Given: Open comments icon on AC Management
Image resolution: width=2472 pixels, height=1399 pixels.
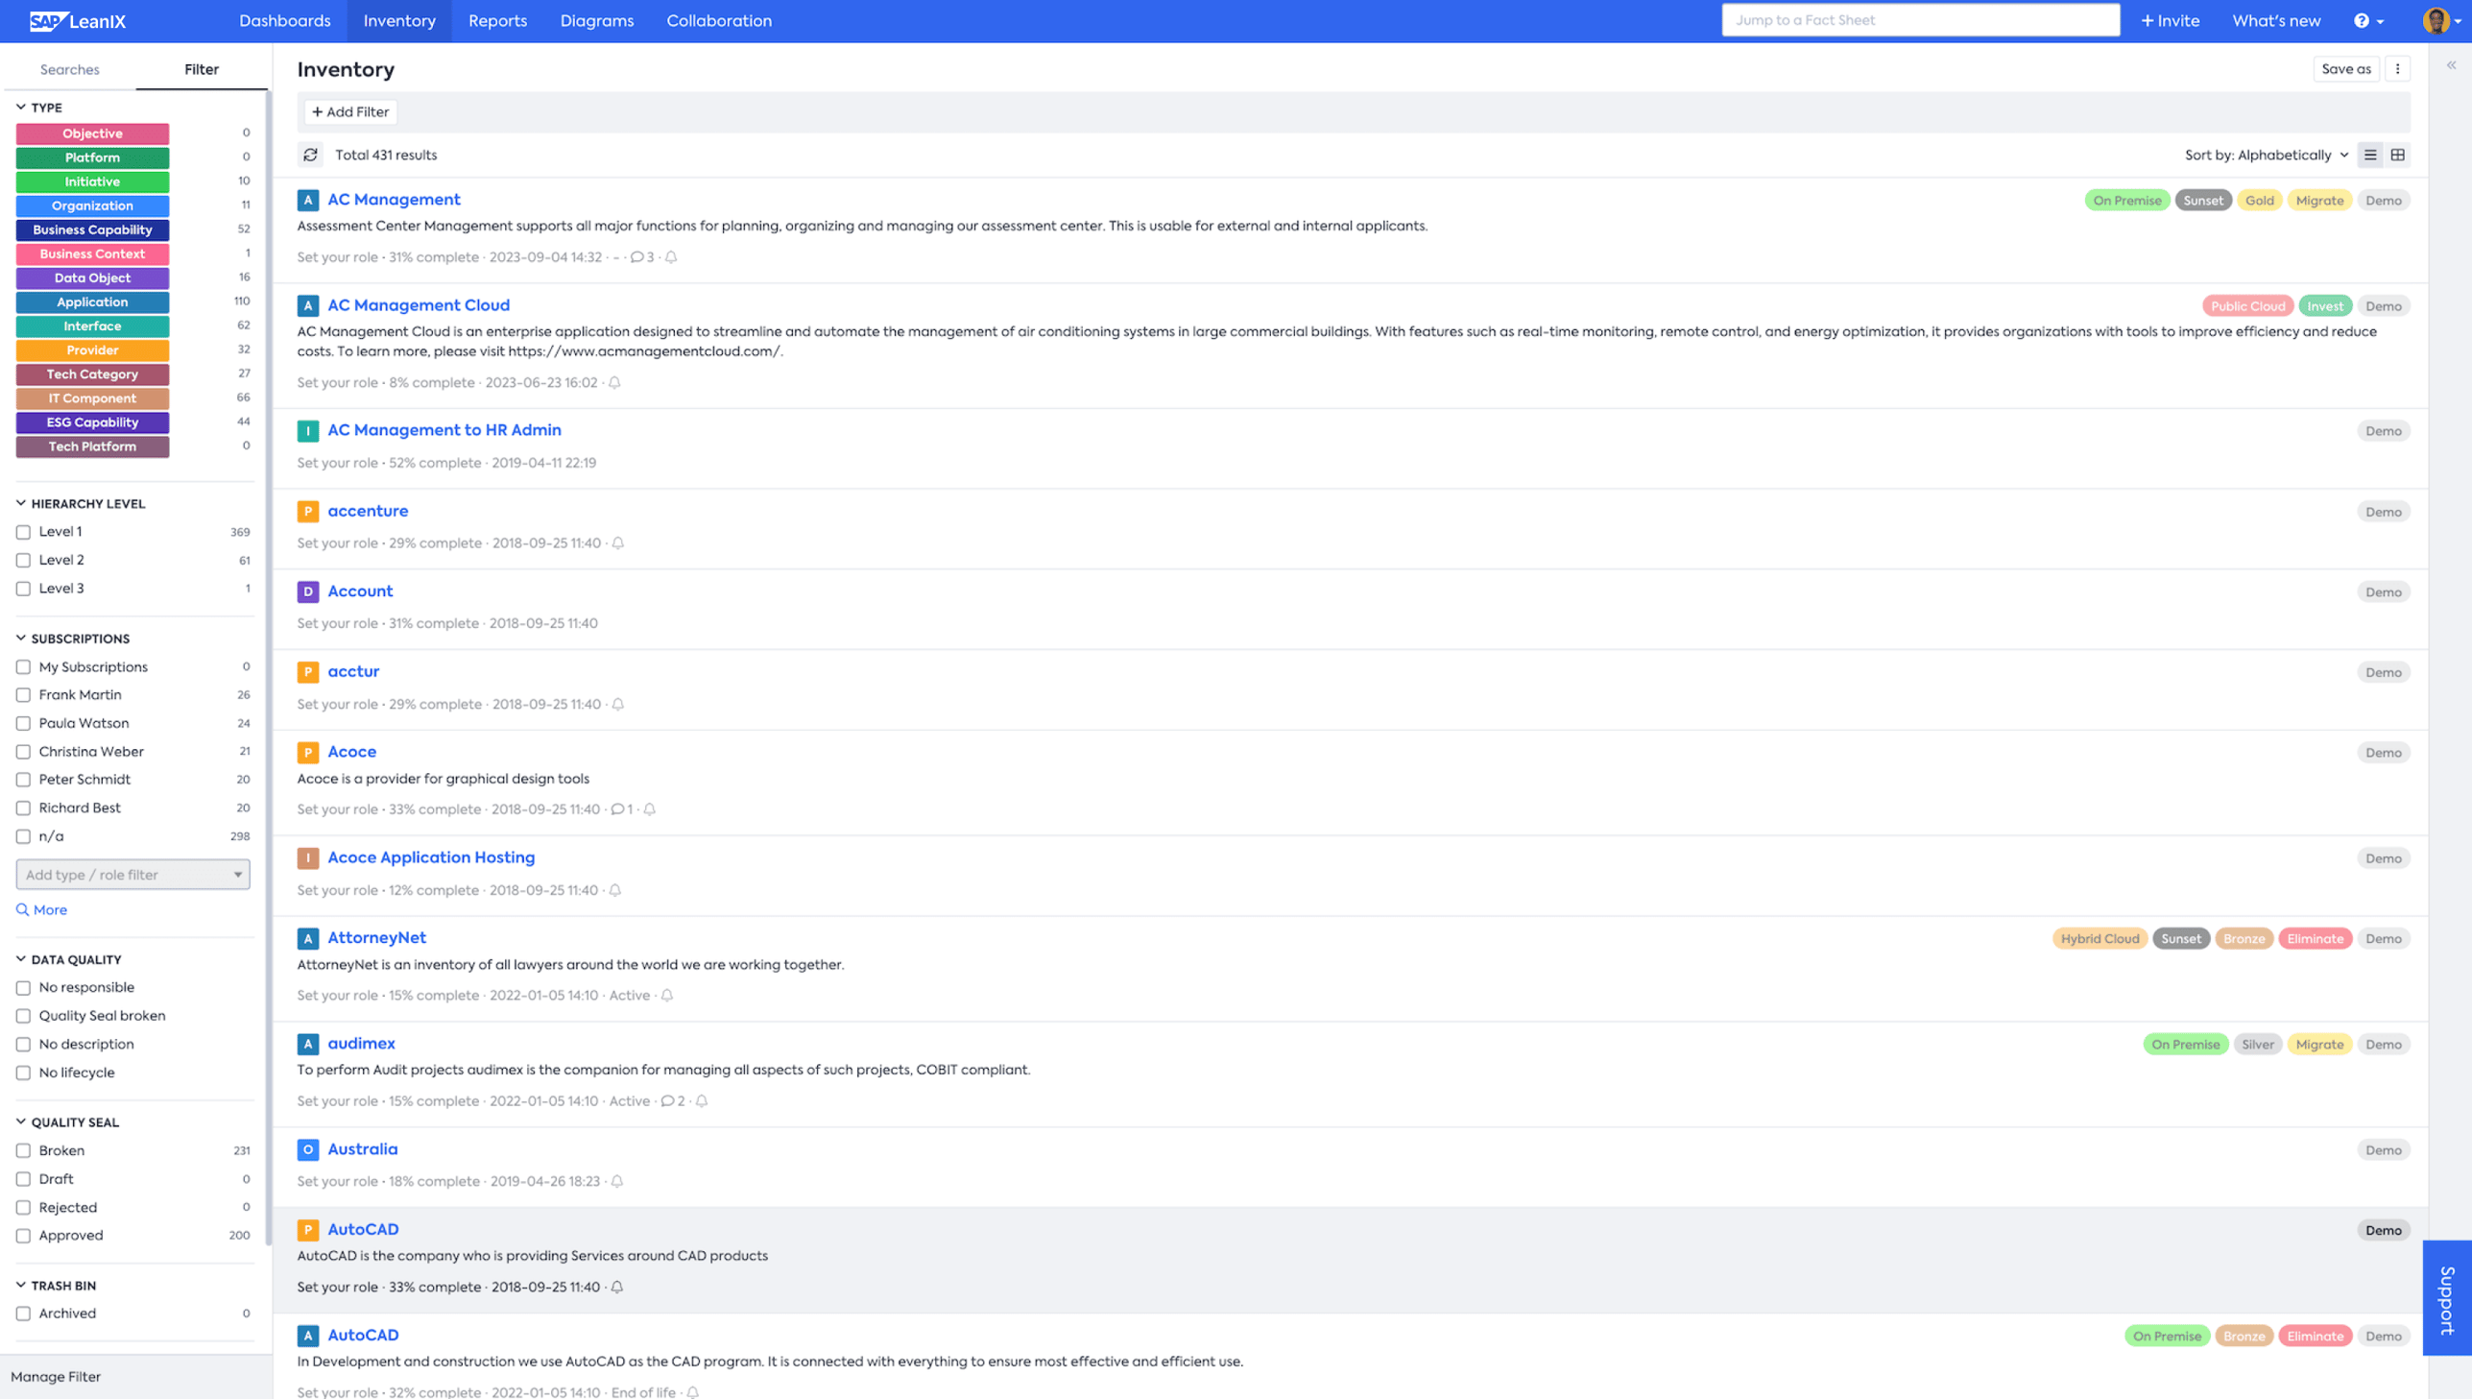Looking at the screenshot, I should pyautogui.click(x=636, y=257).
